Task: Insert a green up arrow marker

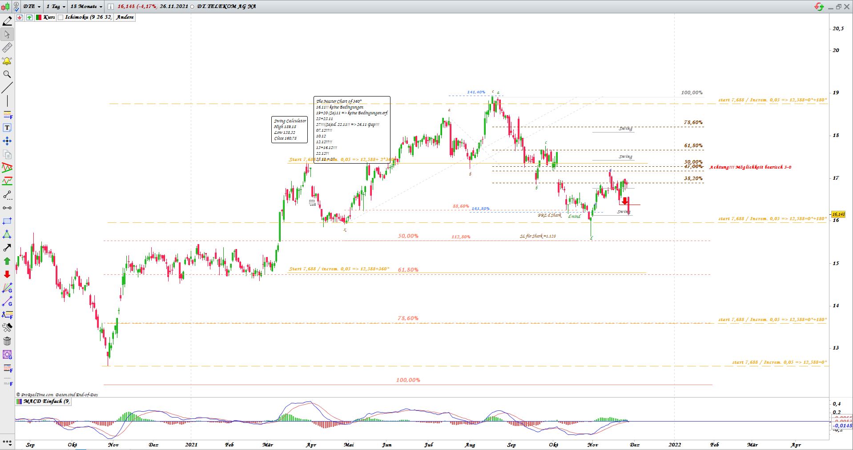Action: pyautogui.click(x=7, y=261)
